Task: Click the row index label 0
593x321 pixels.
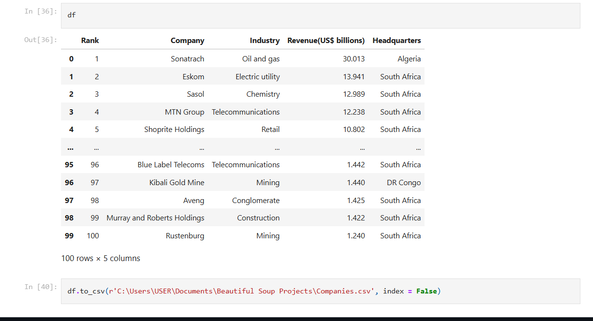Action: (72, 59)
